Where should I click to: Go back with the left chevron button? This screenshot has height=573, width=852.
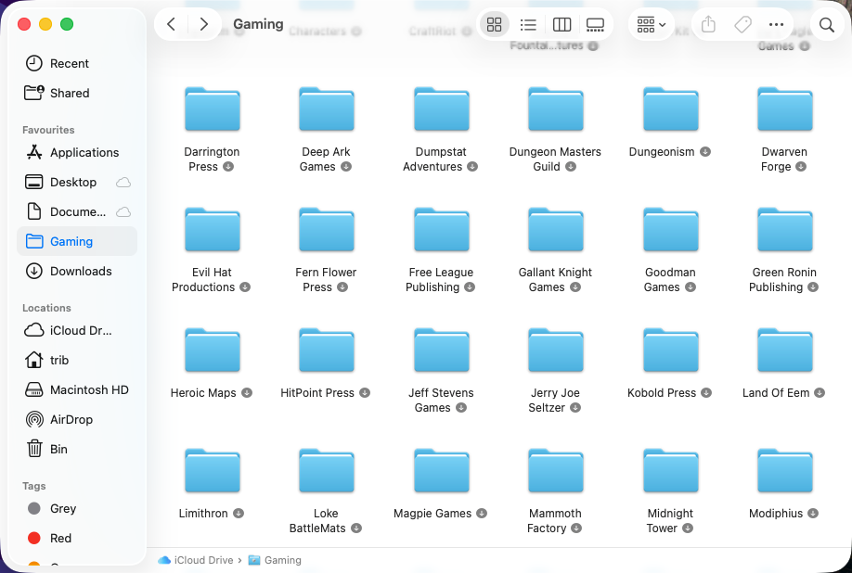(171, 24)
